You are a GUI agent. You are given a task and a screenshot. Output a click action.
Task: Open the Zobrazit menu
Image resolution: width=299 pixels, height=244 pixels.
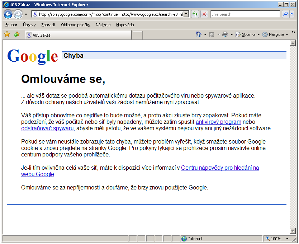tap(48, 25)
